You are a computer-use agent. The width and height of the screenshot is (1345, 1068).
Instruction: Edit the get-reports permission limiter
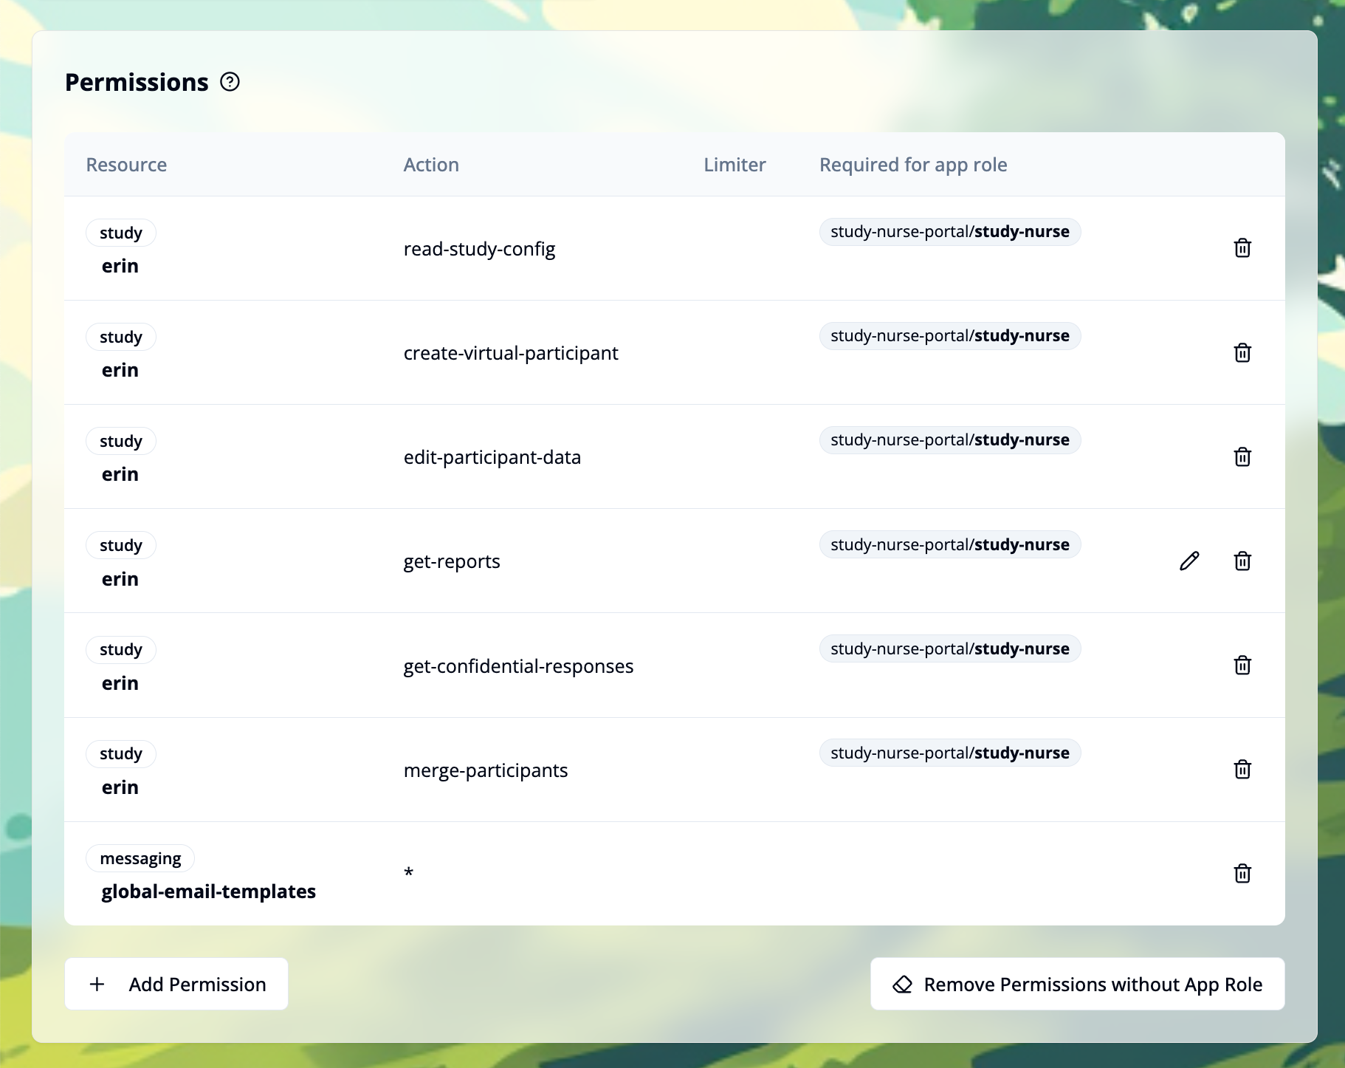1189,561
